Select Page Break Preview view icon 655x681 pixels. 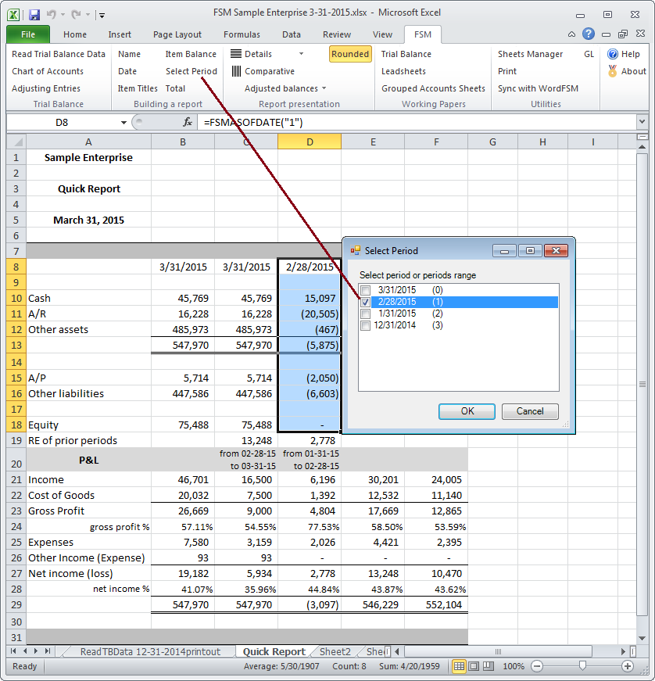489,666
